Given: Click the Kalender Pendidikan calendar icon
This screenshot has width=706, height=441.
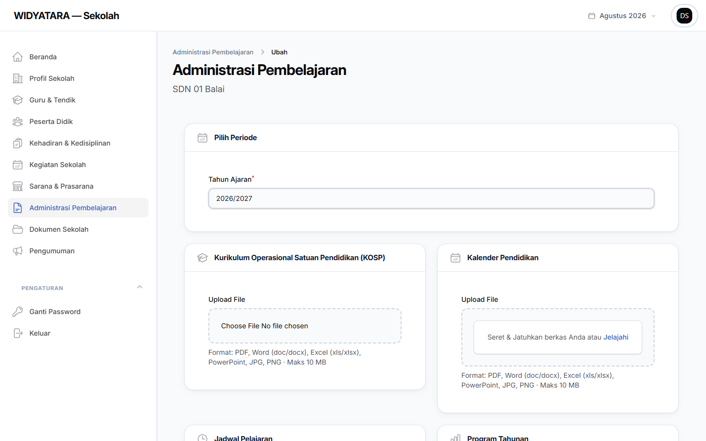Looking at the screenshot, I should tap(455, 258).
